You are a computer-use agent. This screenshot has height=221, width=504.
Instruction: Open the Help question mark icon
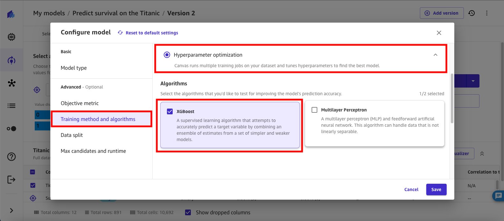click(x=11, y=157)
